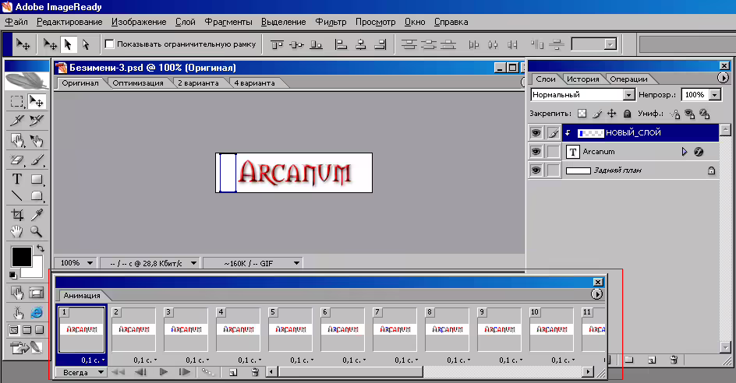Click animation frames horizontal scrollbar thumb

point(351,372)
